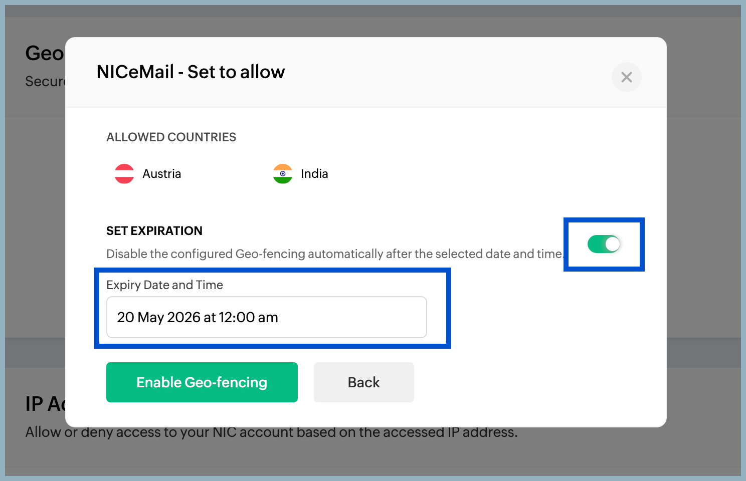Screen dimensions: 746x481
Task: Click the '12:00 am' time value
Action: coord(248,317)
